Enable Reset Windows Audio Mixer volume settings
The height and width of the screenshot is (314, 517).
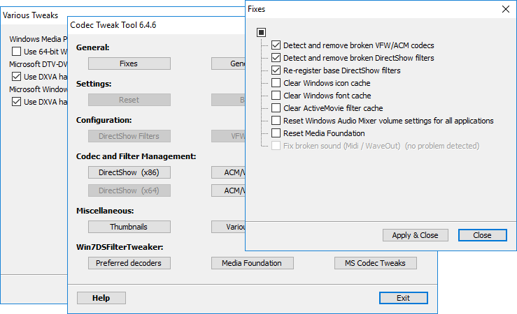[276, 121]
